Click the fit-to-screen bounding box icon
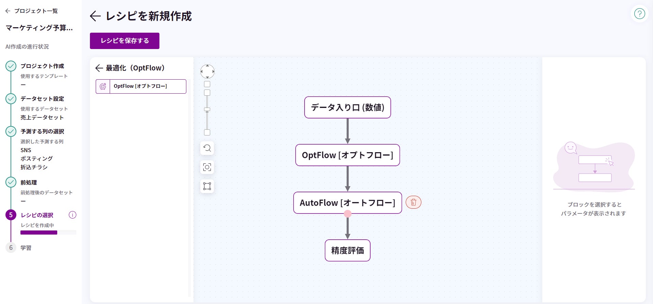The image size is (653, 304). click(x=207, y=186)
